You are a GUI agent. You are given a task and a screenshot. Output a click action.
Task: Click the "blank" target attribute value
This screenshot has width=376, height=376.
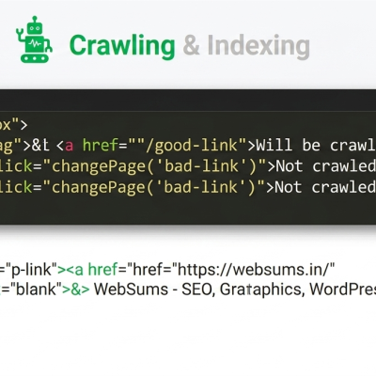pos(35,290)
